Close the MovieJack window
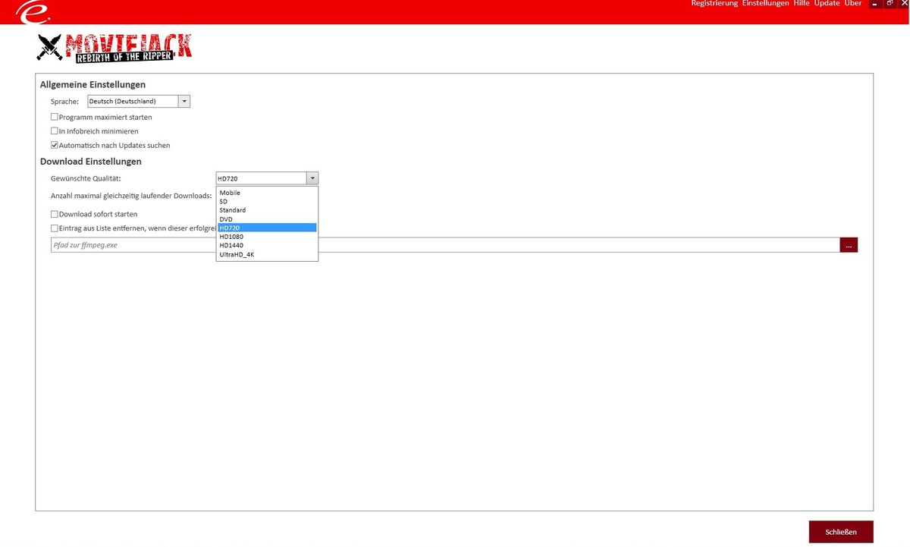 (903, 5)
